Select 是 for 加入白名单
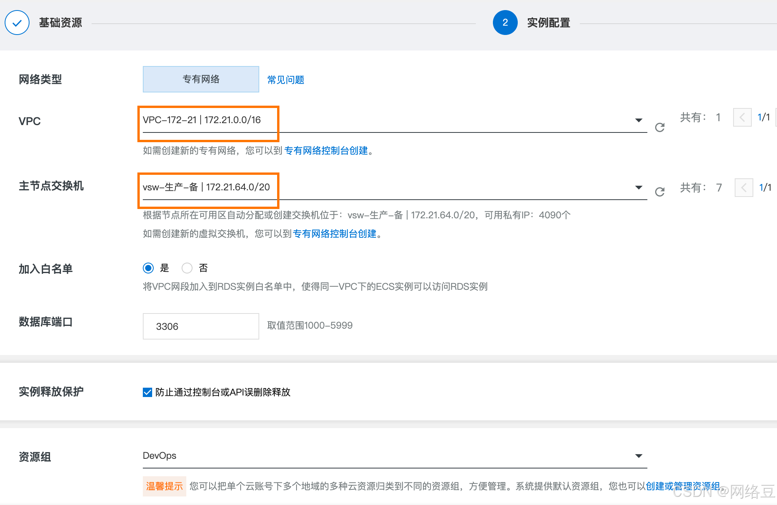The width and height of the screenshot is (777, 505). coord(148,268)
